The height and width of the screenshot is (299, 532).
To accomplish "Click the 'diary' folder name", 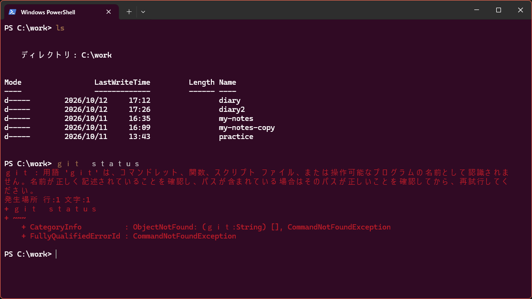I will (229, 100).
